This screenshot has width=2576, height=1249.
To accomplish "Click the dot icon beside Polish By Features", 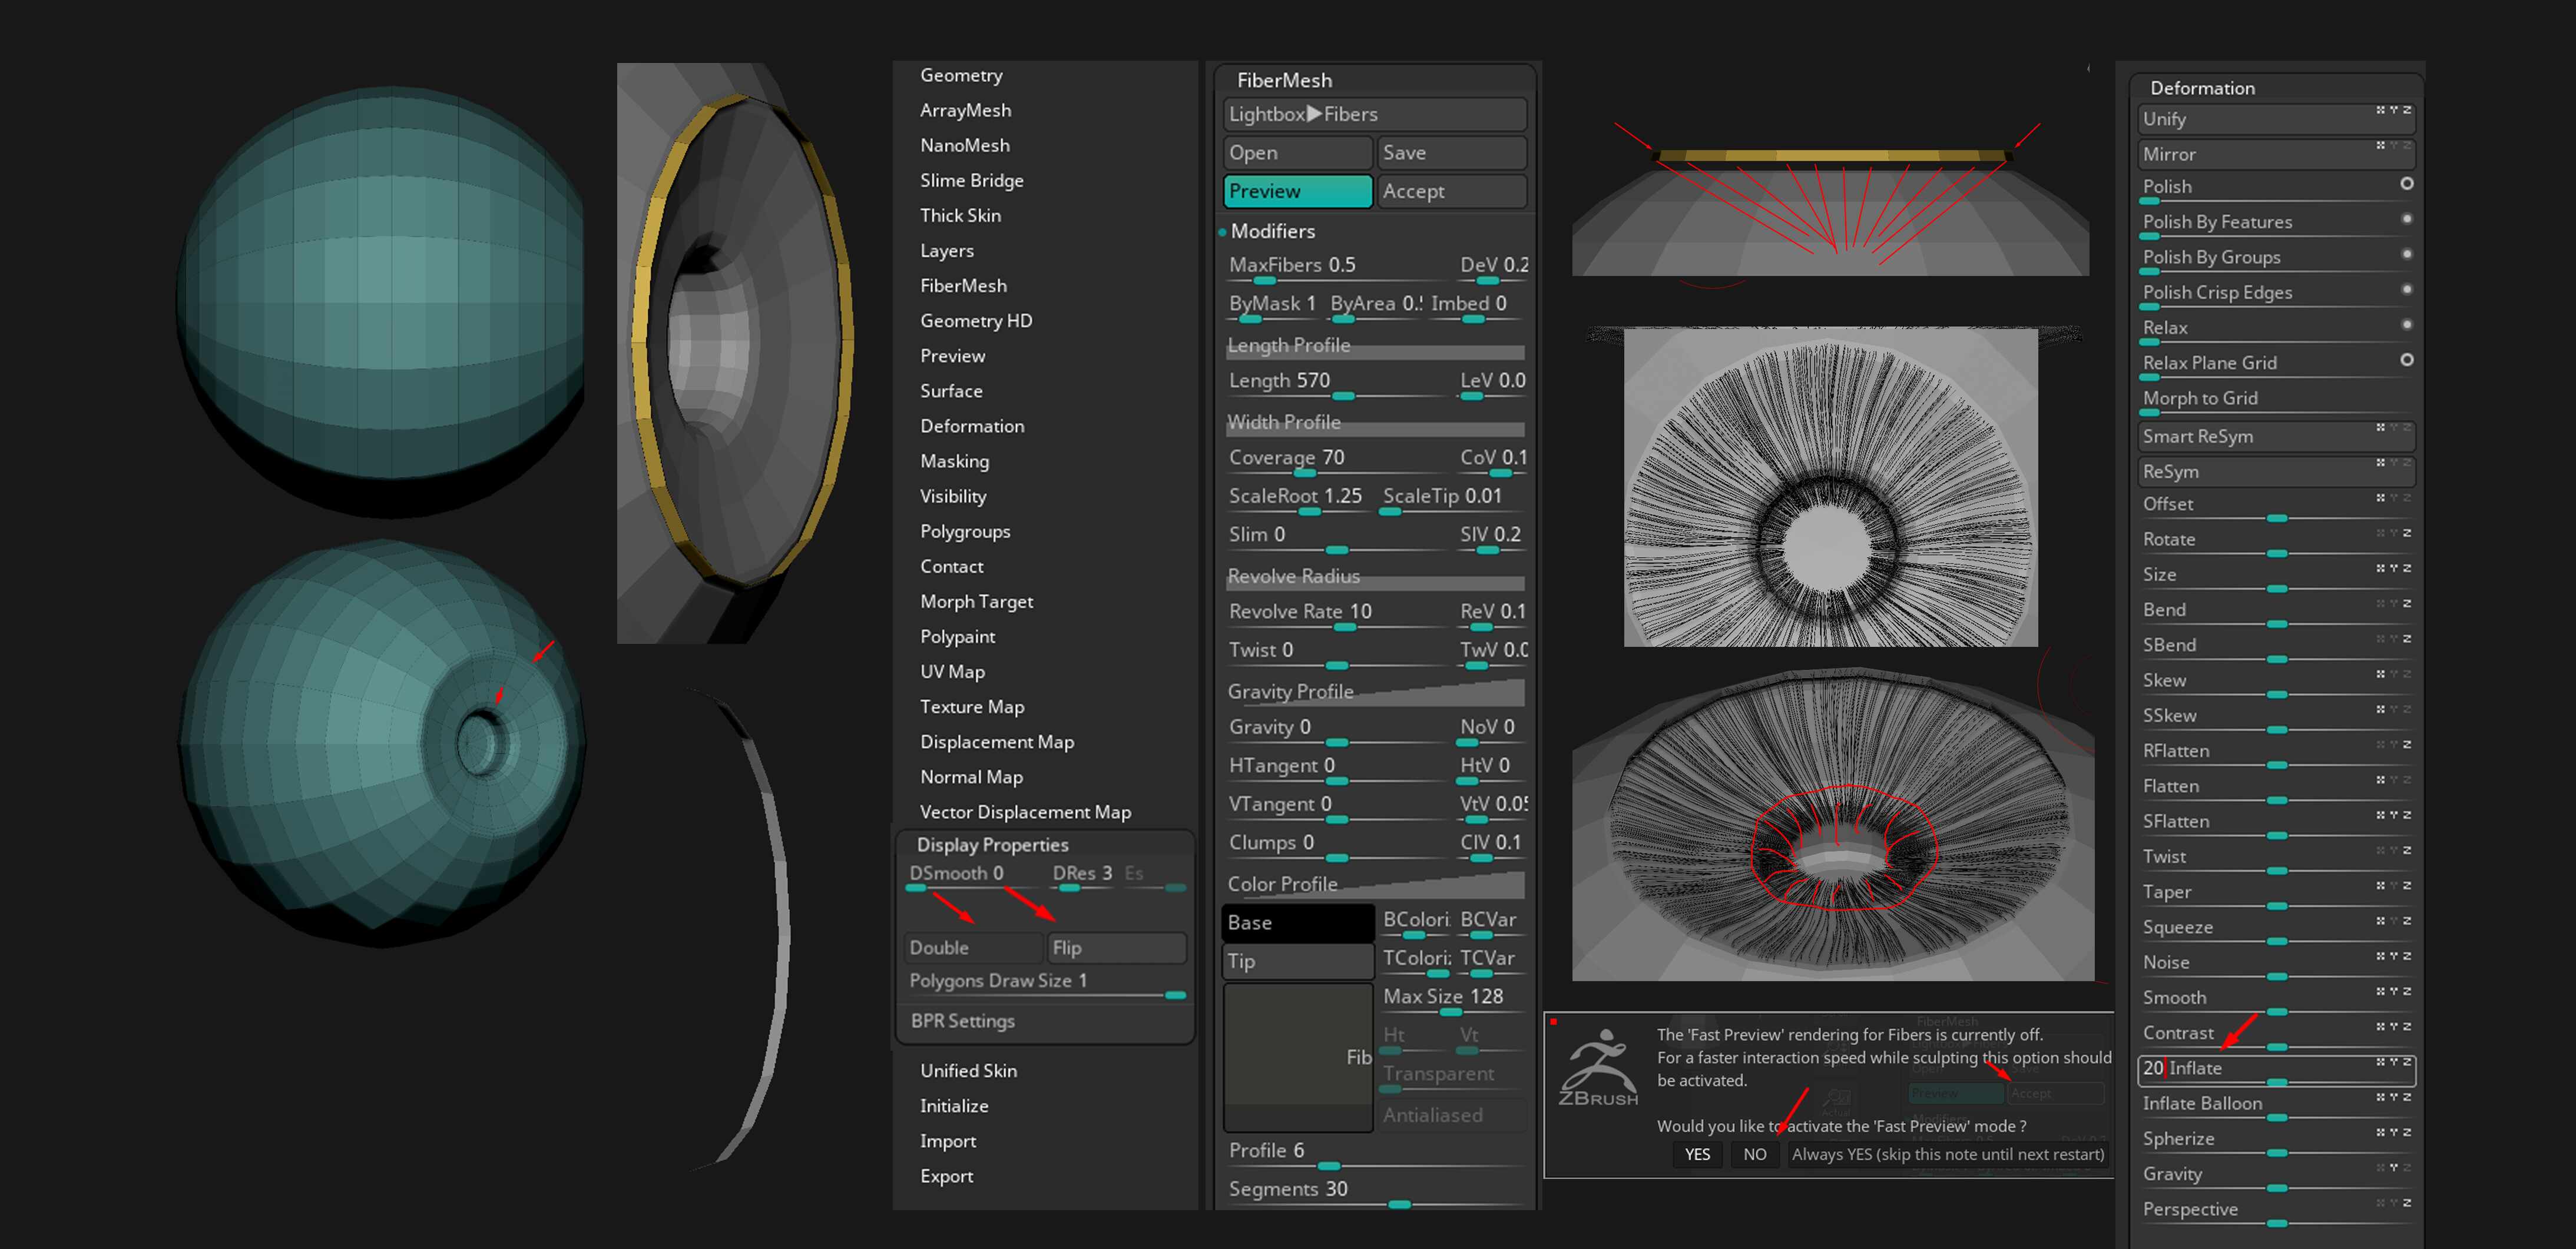I will coord(2406,219).
